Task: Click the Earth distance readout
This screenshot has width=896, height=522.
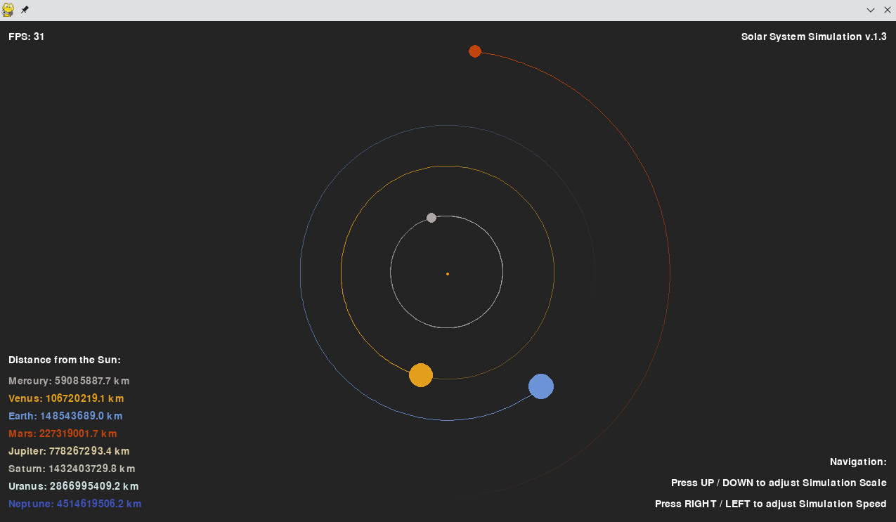Action: [x=65, y=416]
